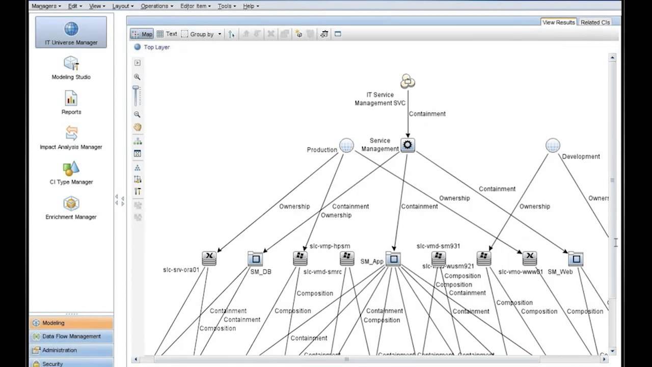Select the SM_DB node
652x367 pixels.
coord(255,258)
